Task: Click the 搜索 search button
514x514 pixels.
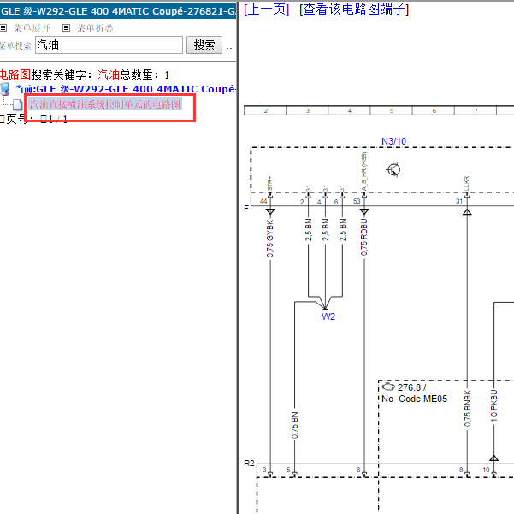Action: click(204, 45)
